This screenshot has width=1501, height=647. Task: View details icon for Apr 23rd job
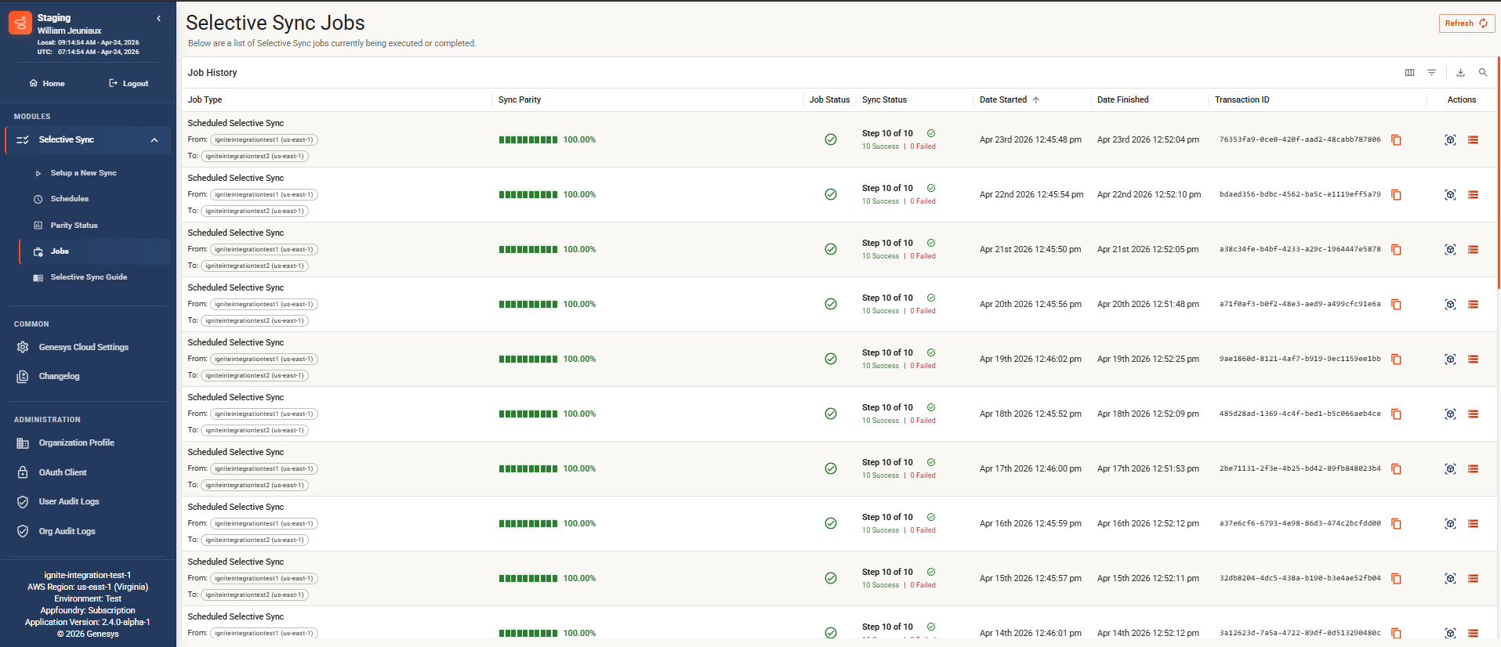[x=1450, y=139]
